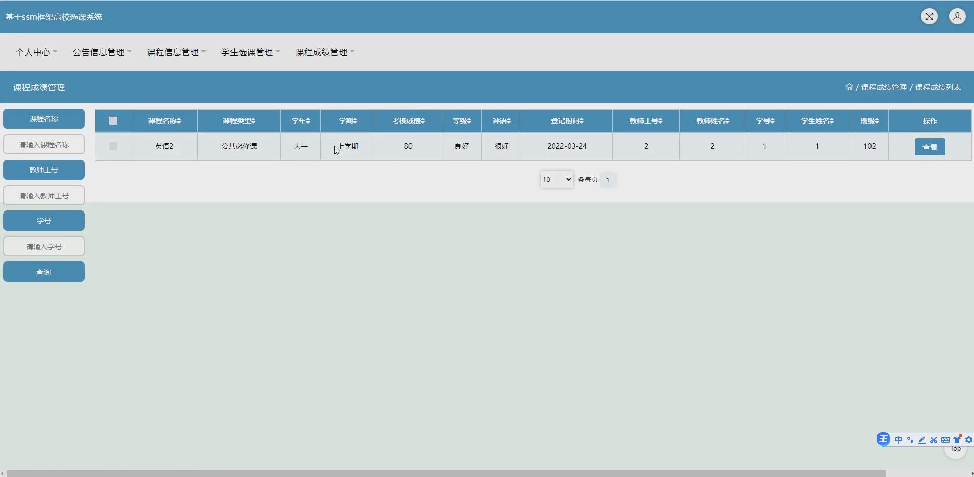Click the 英语2 course name cell

[x=164, y=146]
